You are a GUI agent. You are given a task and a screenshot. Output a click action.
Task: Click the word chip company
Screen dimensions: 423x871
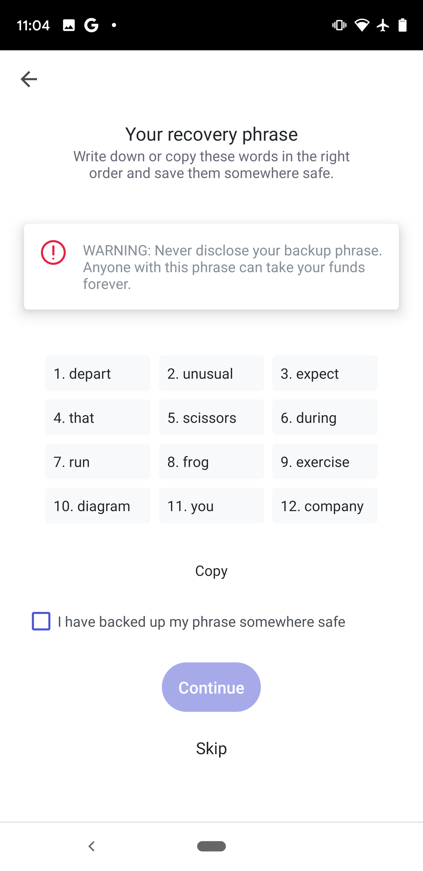pyautogui.click(x=324, y=506)
